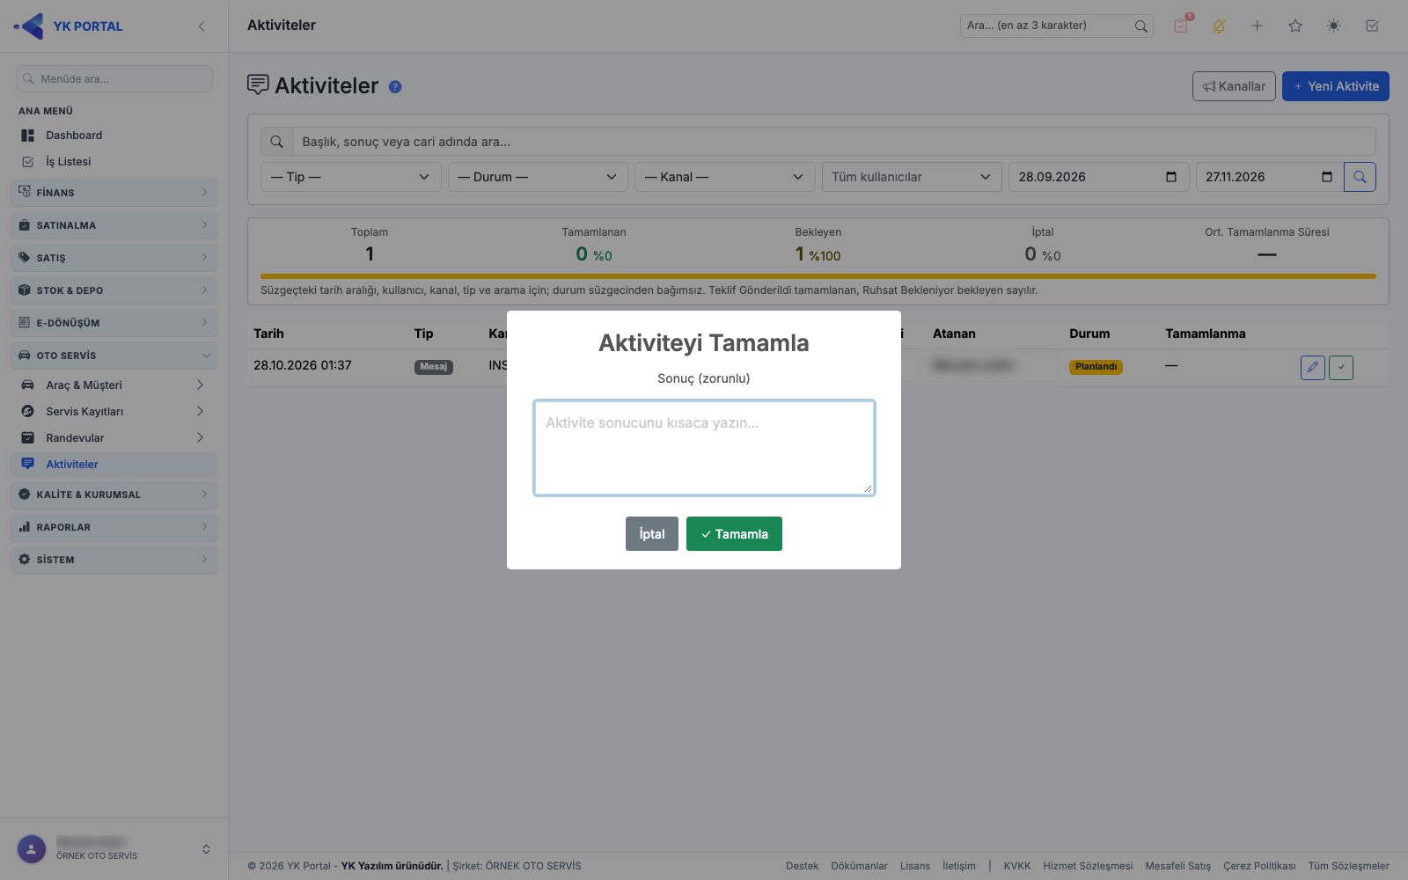
Task: Collapse the OTO SERVİS menu section
Action: [114, 356]
